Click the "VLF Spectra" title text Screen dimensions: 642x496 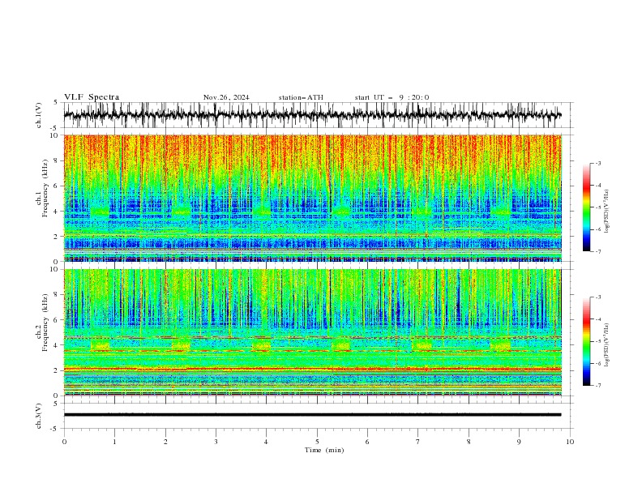[x=92, y=97]
